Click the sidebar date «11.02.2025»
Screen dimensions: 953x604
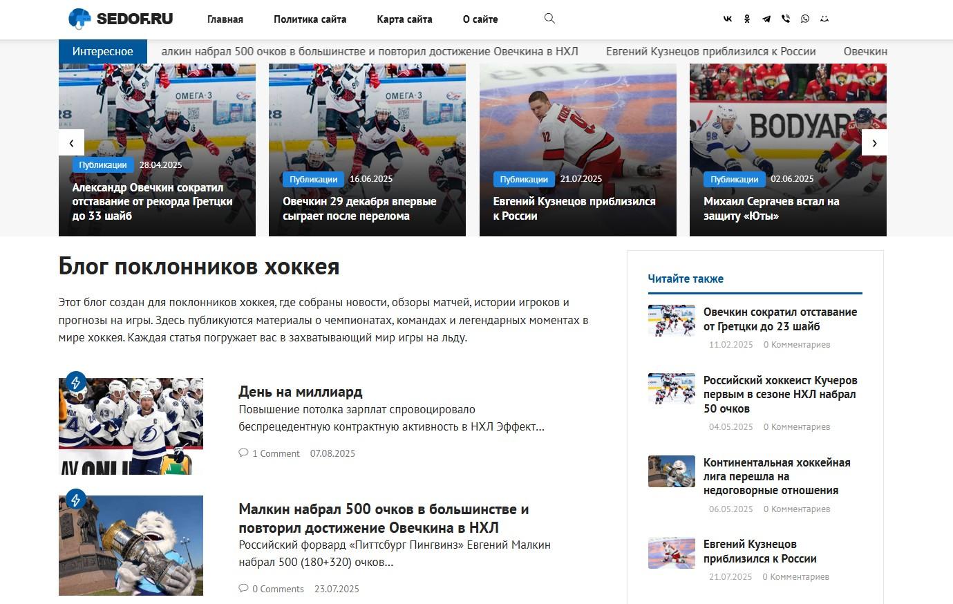731,344
